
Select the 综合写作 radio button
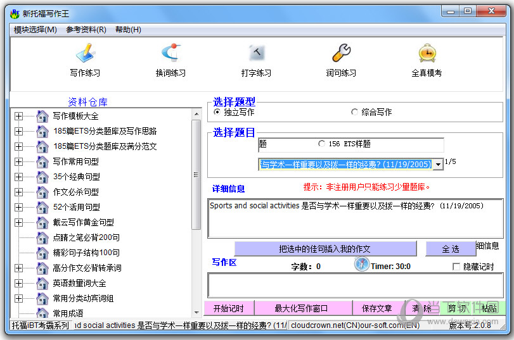(x=354, y=112)
